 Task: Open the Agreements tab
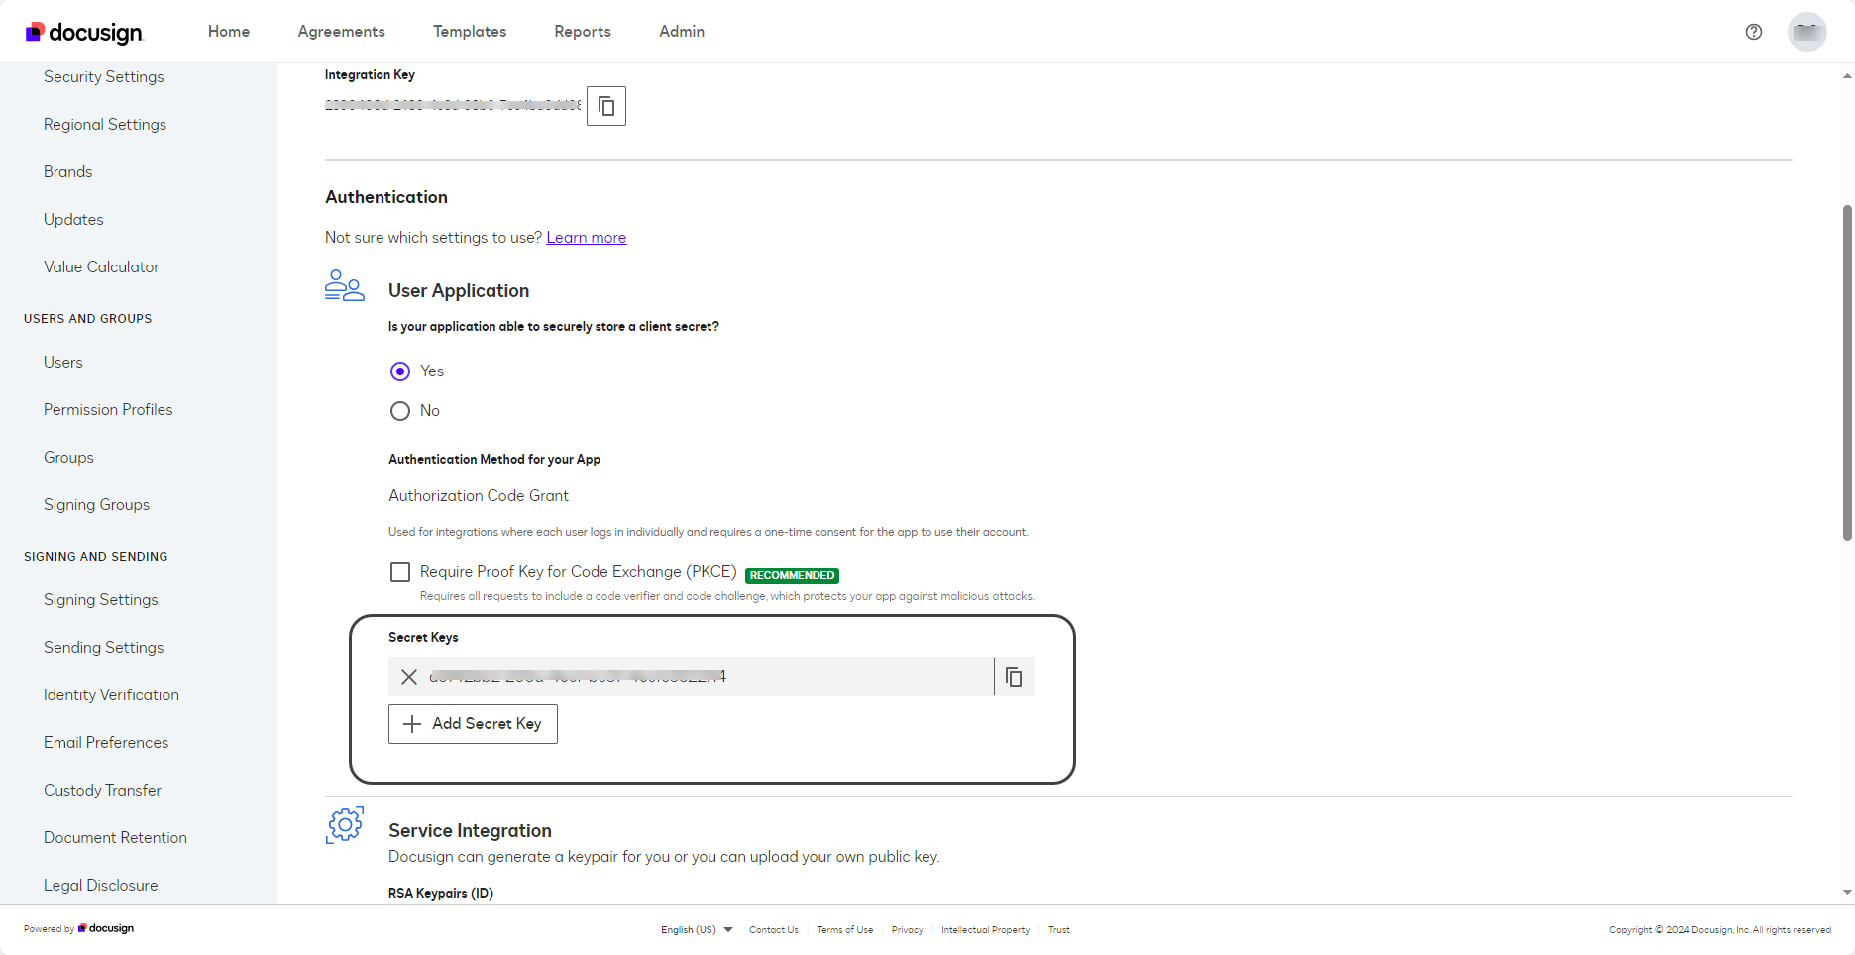point(342,32)
